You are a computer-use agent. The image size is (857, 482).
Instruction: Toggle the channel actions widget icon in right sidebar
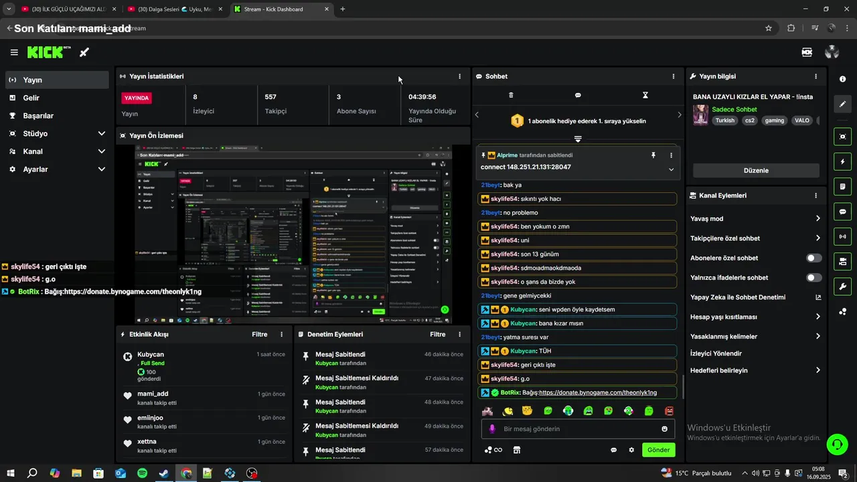(x=842, y=261)
